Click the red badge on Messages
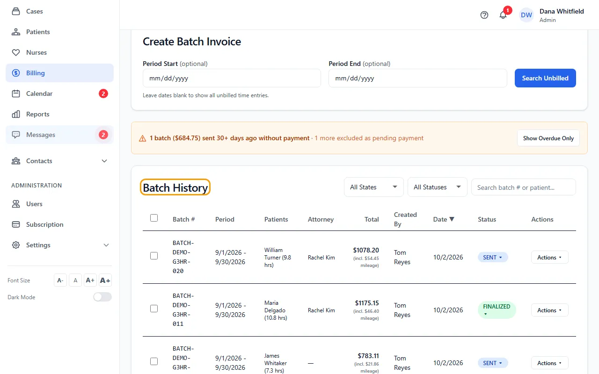Screen dimensions: 599x374 point(103,135)
